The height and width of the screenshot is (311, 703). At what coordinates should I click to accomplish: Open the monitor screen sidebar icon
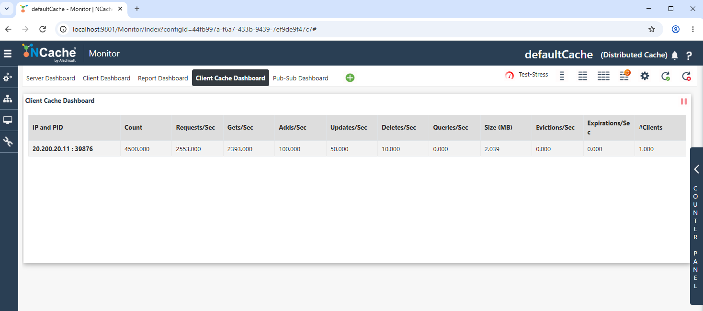click(8, 120)
